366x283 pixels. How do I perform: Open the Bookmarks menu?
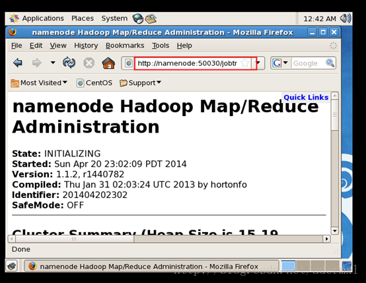125,46
